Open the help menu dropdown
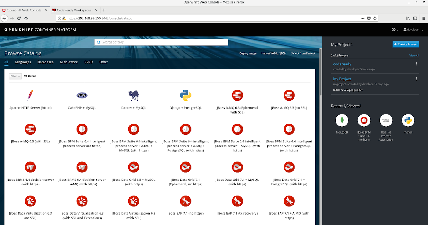The image size is (428, 225). [x=394, y=30]
